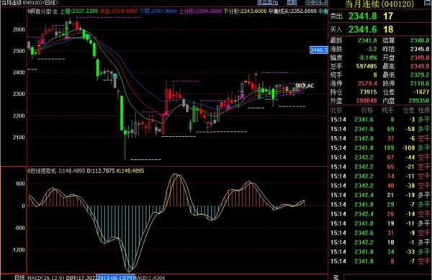Click the highlighted 2013-06-13 date marker
This screenshot has width=432, height=280.
pos(116,277)
